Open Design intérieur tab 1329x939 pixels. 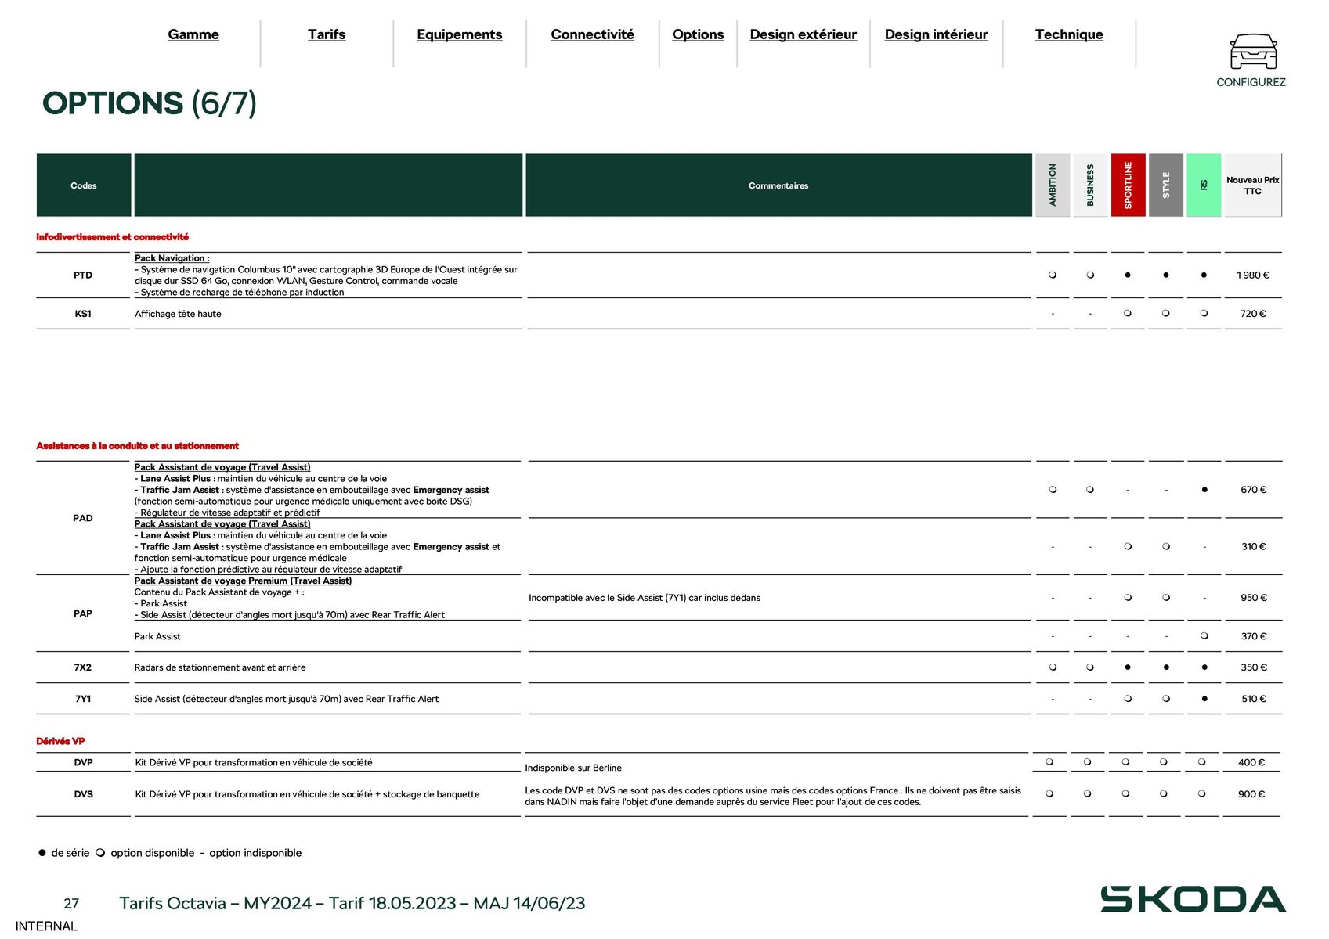tap(937, 34)
